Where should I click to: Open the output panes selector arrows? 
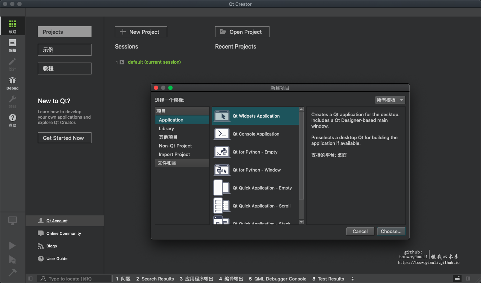[352, 279]
